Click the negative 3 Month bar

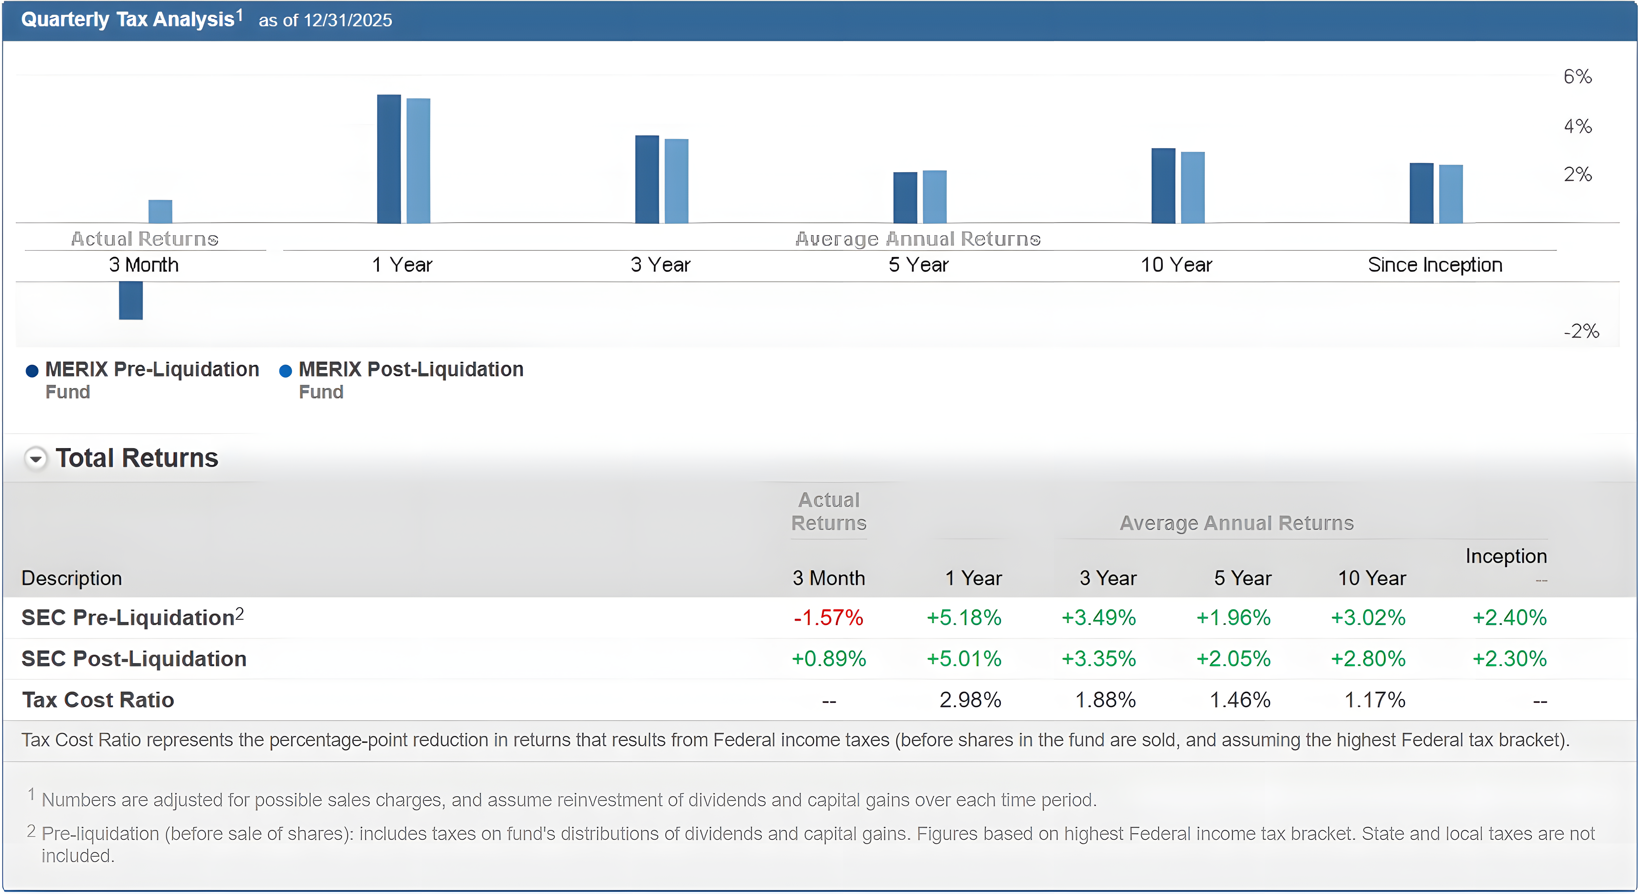[x=130, y=300]
